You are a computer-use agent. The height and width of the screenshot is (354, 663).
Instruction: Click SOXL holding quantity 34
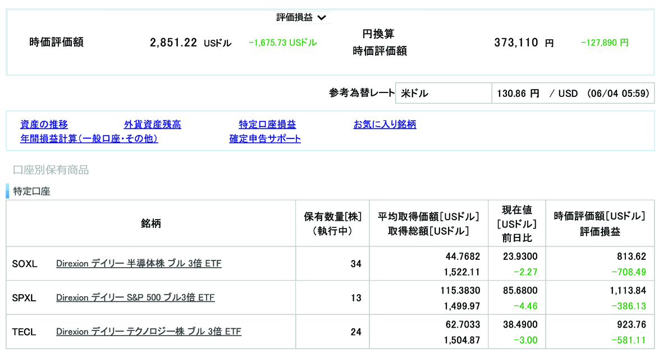click(x=356, y=264)
